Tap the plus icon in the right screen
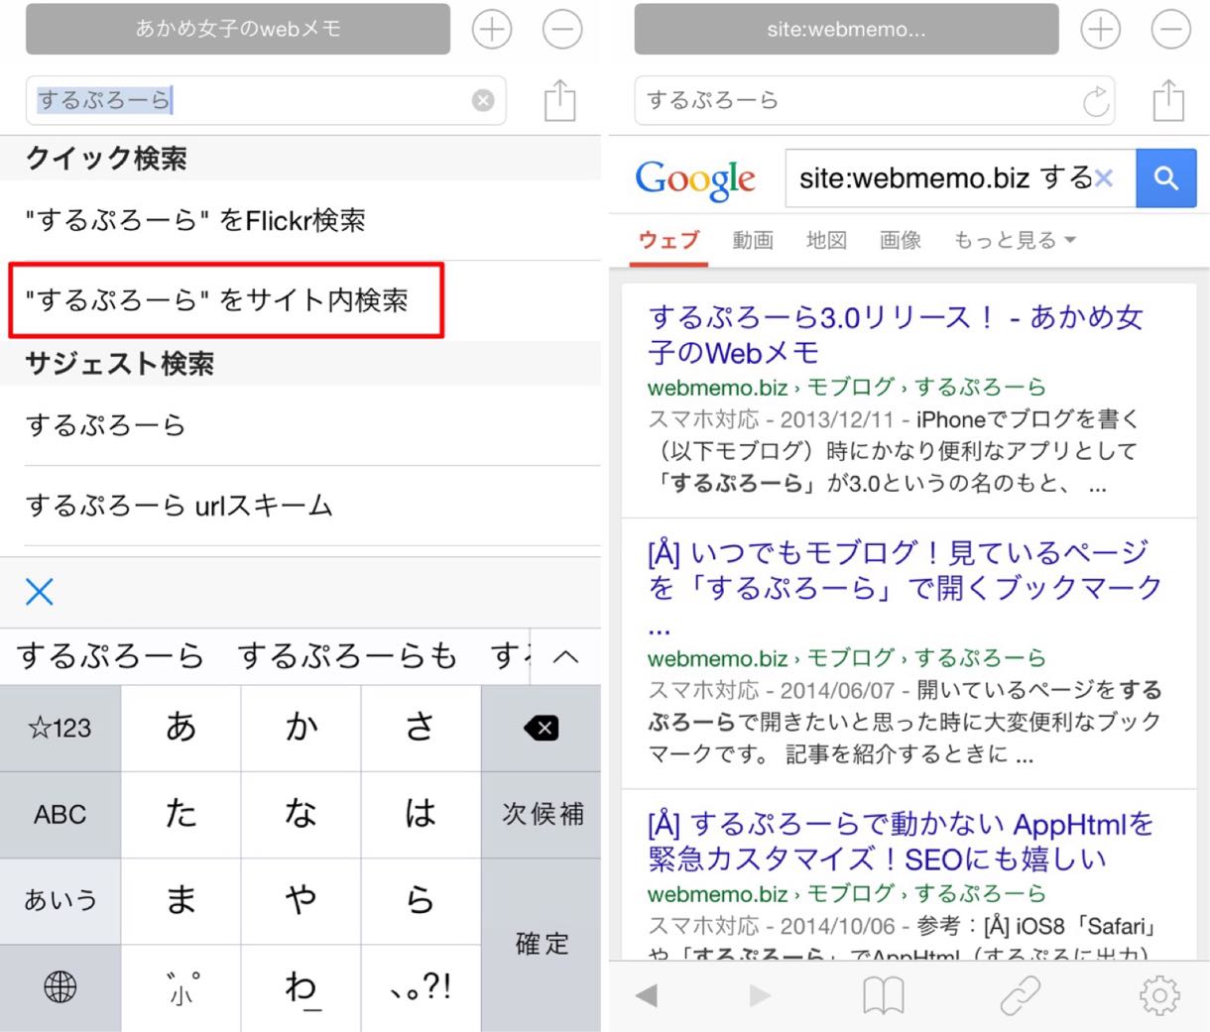Image resolution: width=1210 pixels, height=1032 pixels. pyautogui.click(x=1101, y=30)
